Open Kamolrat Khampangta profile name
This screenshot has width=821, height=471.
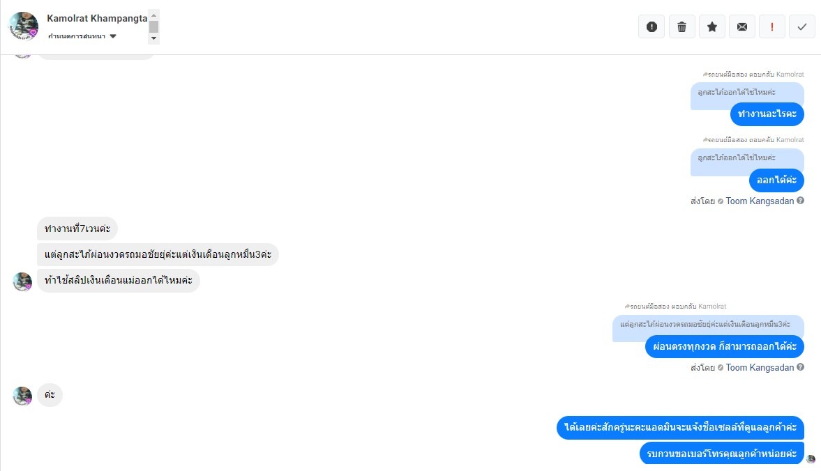tap(98, 18)
